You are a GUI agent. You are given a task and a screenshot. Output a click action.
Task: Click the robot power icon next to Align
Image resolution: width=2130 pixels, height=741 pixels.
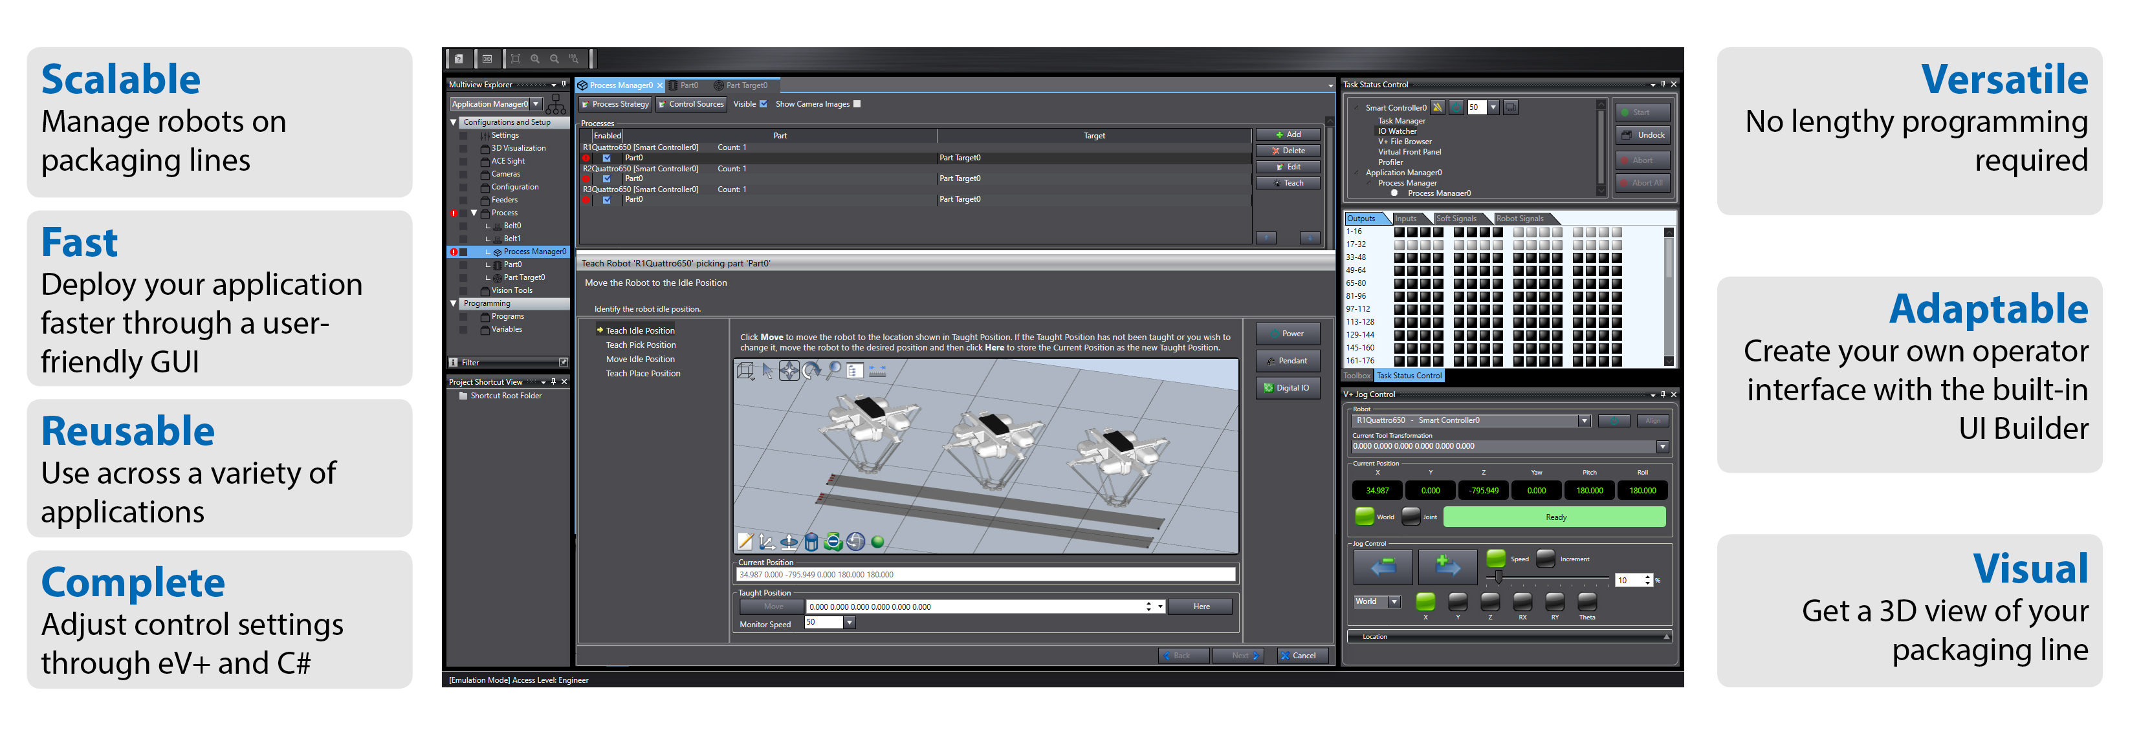click(x=1613, y=420)
